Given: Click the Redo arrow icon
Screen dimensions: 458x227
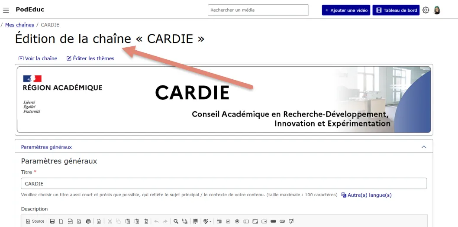Looking at the screenshot, I should click(x=165, y=221).
